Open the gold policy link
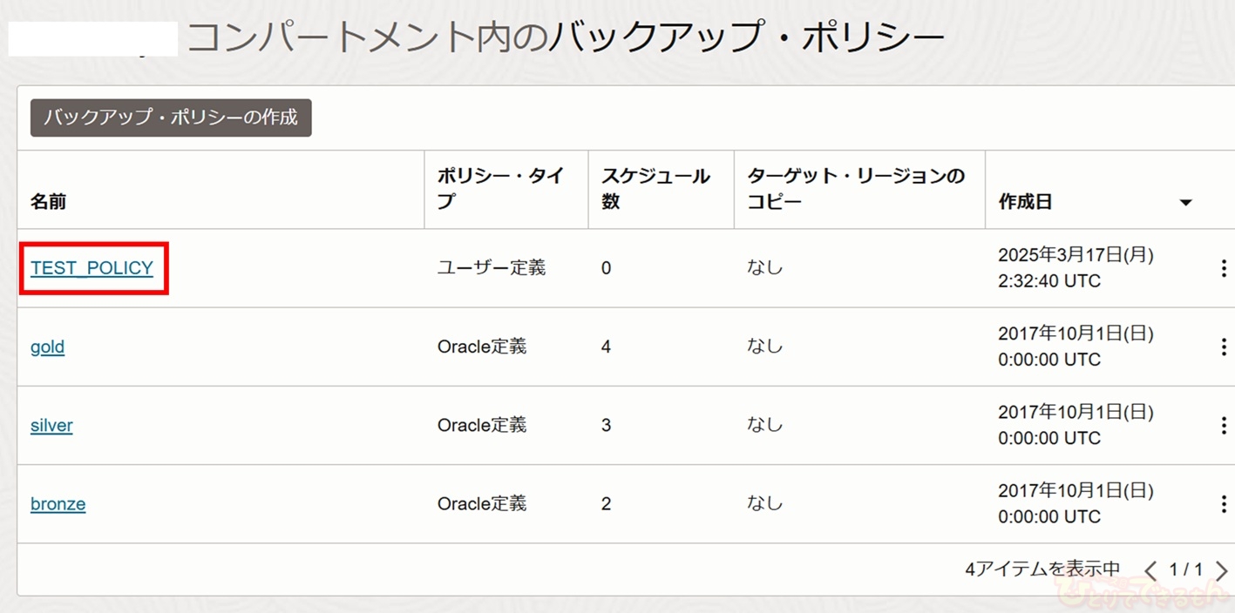Image resolution: width=1235 pixels, height=613 pixels. [47, 347]
